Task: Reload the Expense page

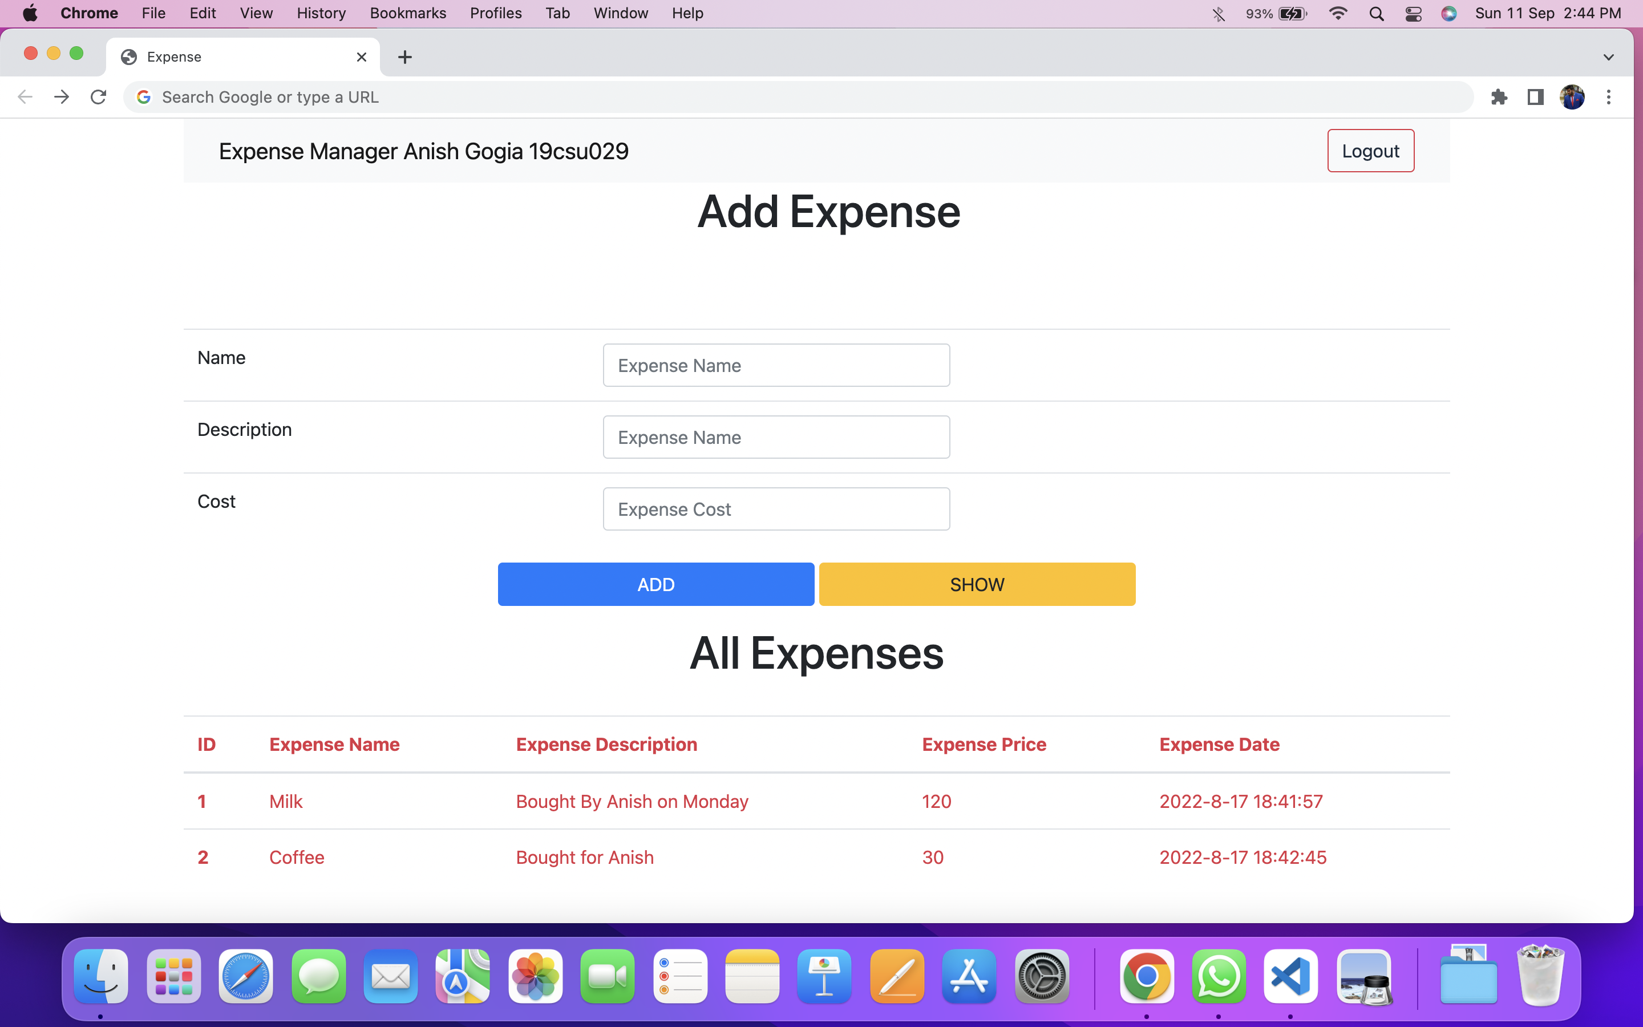Action: (x=99, y=97)
